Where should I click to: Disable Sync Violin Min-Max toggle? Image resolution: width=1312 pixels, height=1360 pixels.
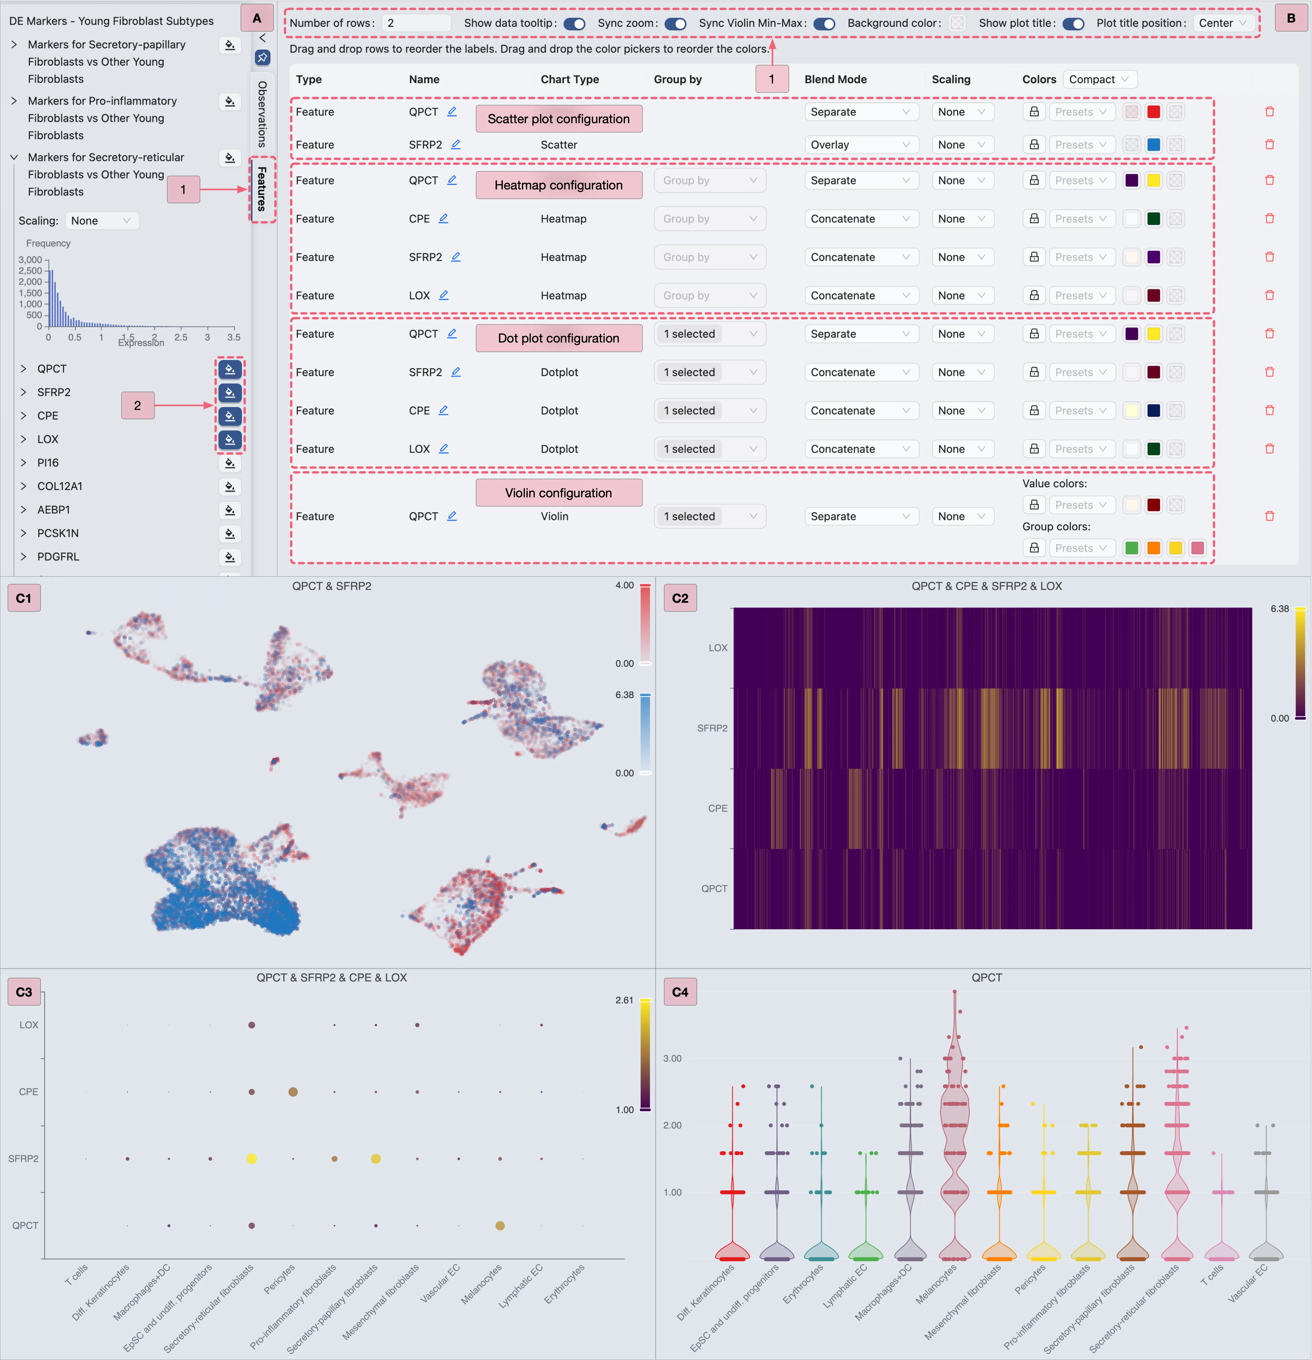click(824, 24)
